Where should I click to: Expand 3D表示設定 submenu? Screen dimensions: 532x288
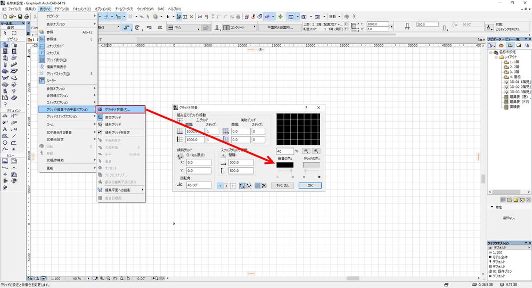tap(68, 139)
